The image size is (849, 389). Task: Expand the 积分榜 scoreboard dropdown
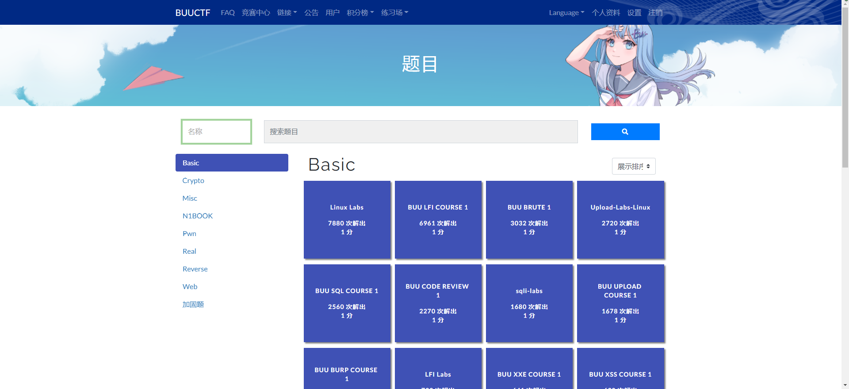tap(360, 13)
